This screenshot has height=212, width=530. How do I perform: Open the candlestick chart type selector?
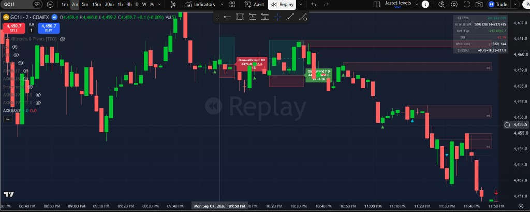pos(173,4)
